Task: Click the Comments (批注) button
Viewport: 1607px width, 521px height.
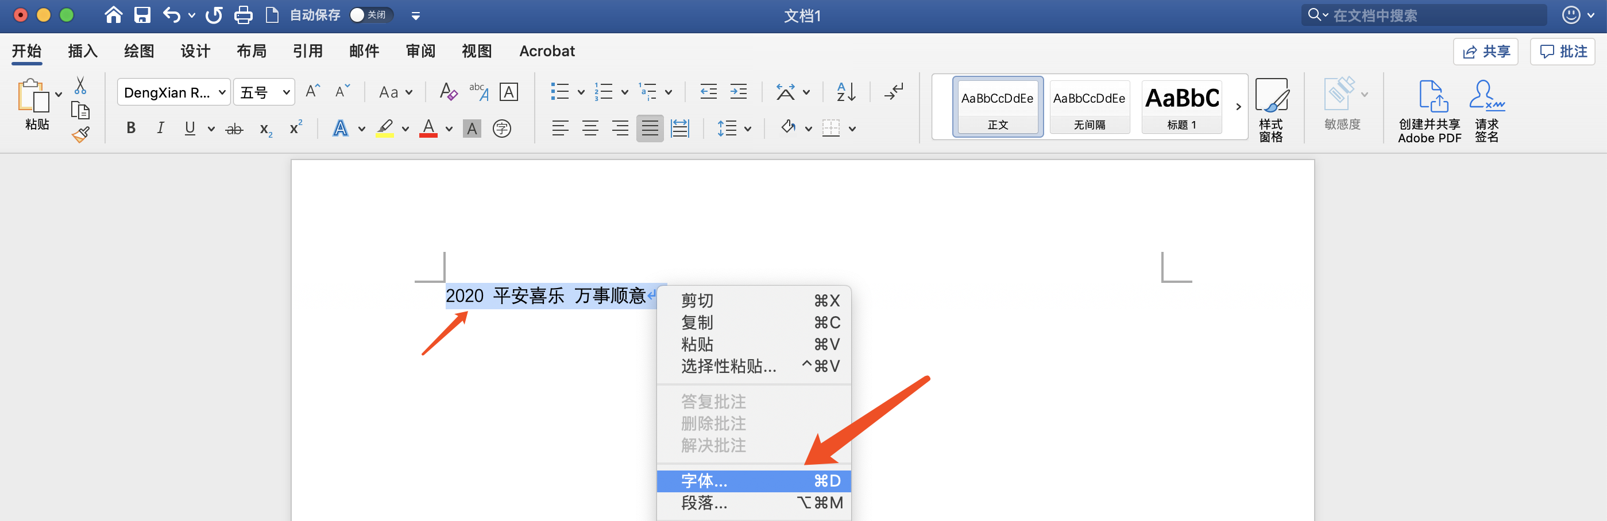Action: pyautogui.click(x=1562, y=52)
